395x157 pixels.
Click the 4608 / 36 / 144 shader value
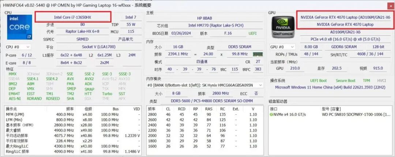pyautogui.click(x=370, y=54)
